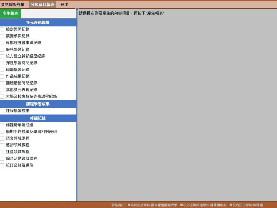Image resolution: width=277 pixels, height=208 pixels.
Task: Click the blue 課程學習成果 section header
Action: click(38, 104)
